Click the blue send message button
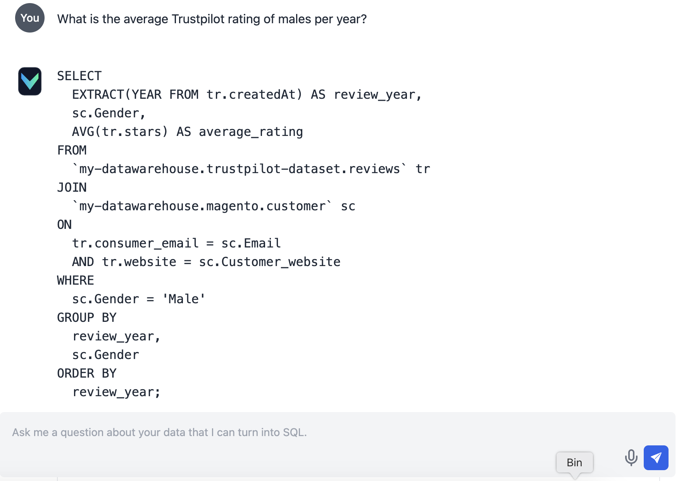 (x=656, y=458)
